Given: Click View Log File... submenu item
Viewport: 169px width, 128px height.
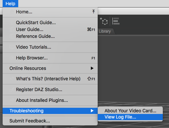Looking at the screenshot, I should point(130,117).
